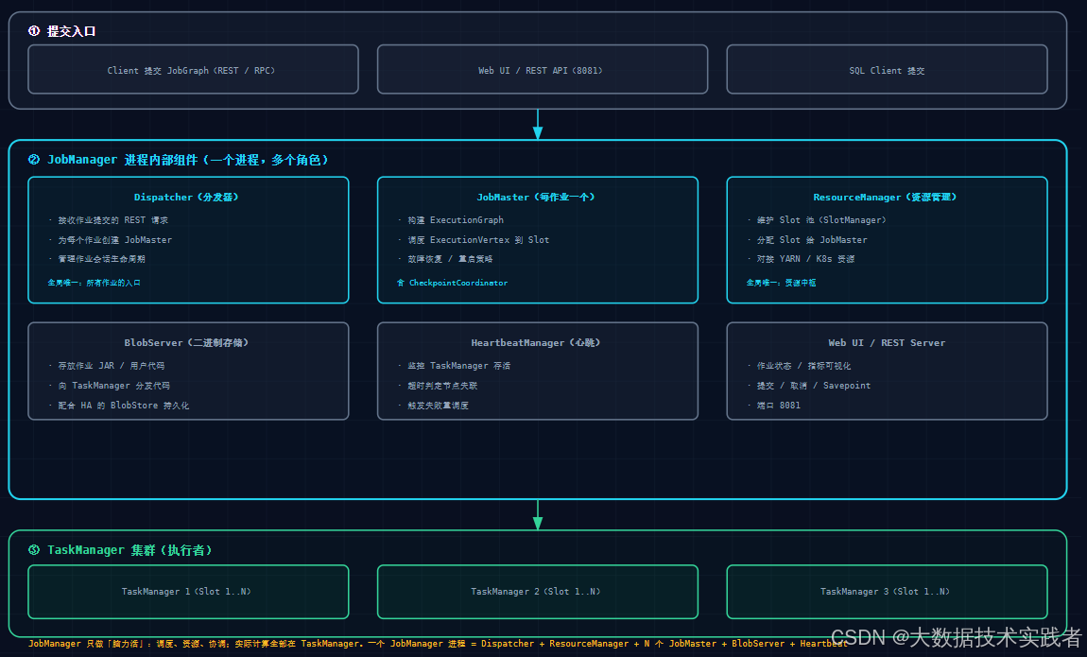Click the CheckpointCoordinator label text
This screenshot has width=1087, height=657.
pos(458,283)
